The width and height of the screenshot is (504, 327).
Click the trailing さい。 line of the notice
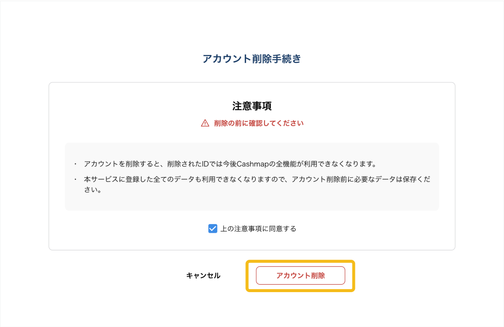[x=93, y=190]
